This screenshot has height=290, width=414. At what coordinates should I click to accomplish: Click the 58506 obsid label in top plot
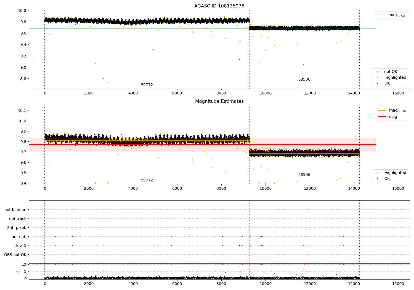pyautogui.click(x=304, y=80)
